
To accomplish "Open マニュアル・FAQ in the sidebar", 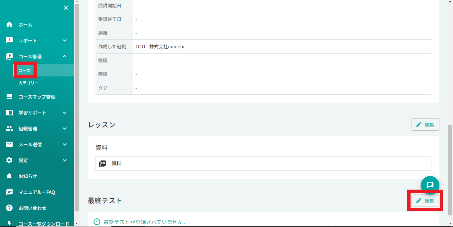I will pyautogui.click(x=37, y=192).
